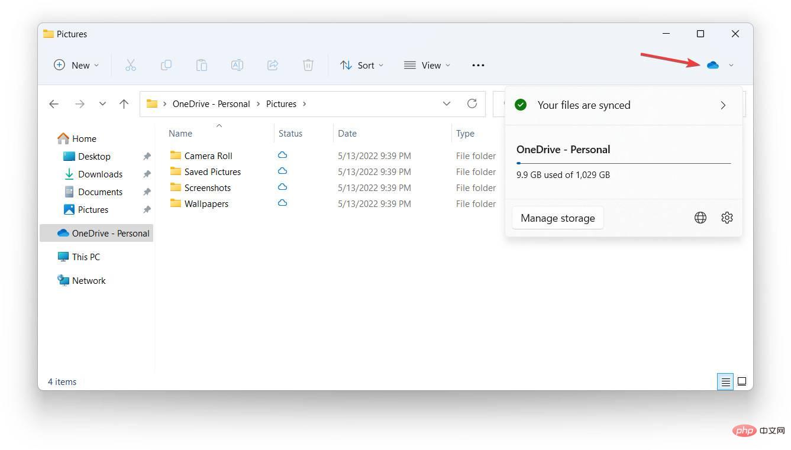Select Home in navigation pane
Screen dimensions: 791x450
click(x=77, y=138)
